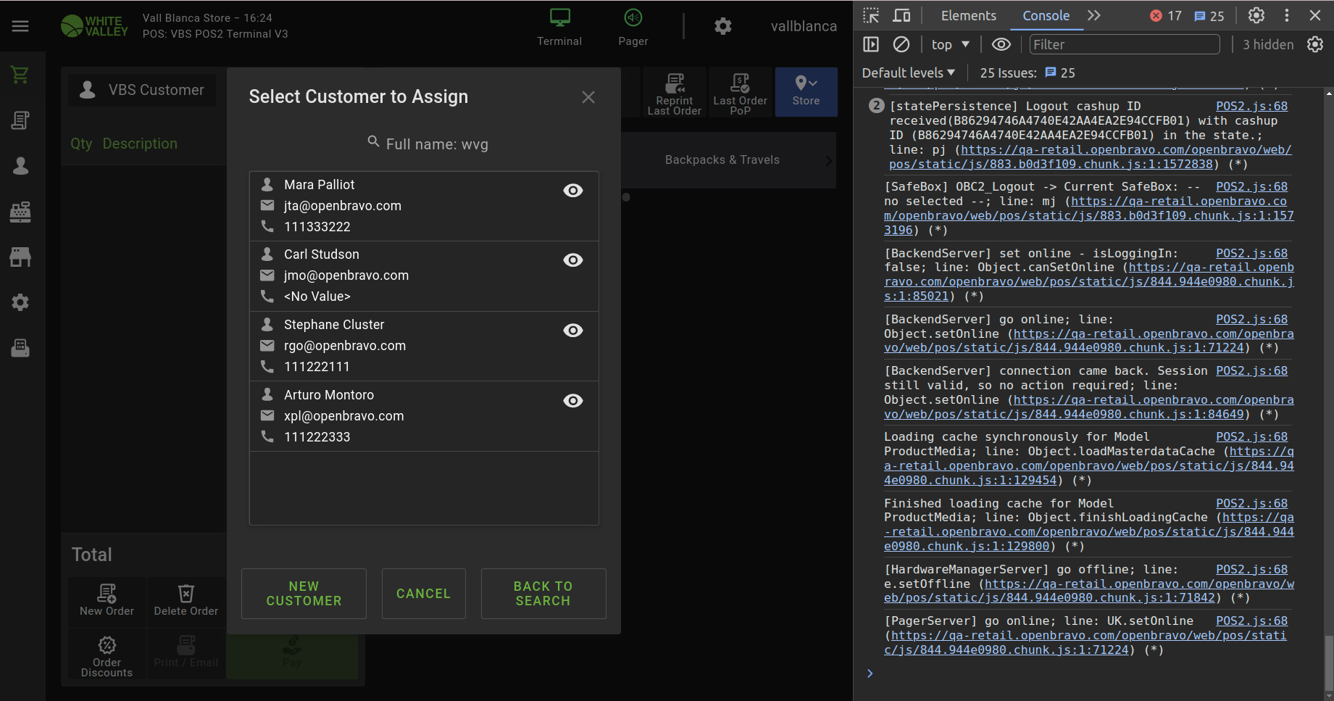
Task: View details for Arturo Montoro
Action: click(572, 401)
